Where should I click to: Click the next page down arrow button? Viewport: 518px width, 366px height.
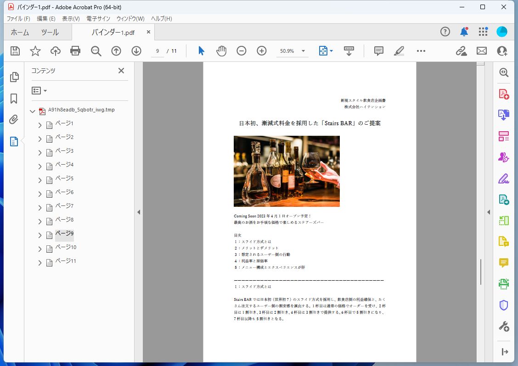click(x=136, y=51)
